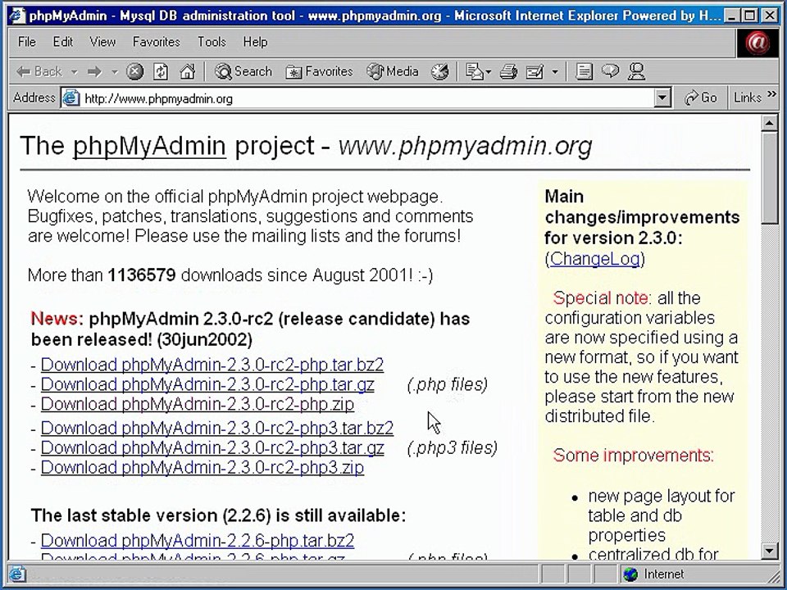Open the File menu
This screenshot has width=787, height=590.
26,42
